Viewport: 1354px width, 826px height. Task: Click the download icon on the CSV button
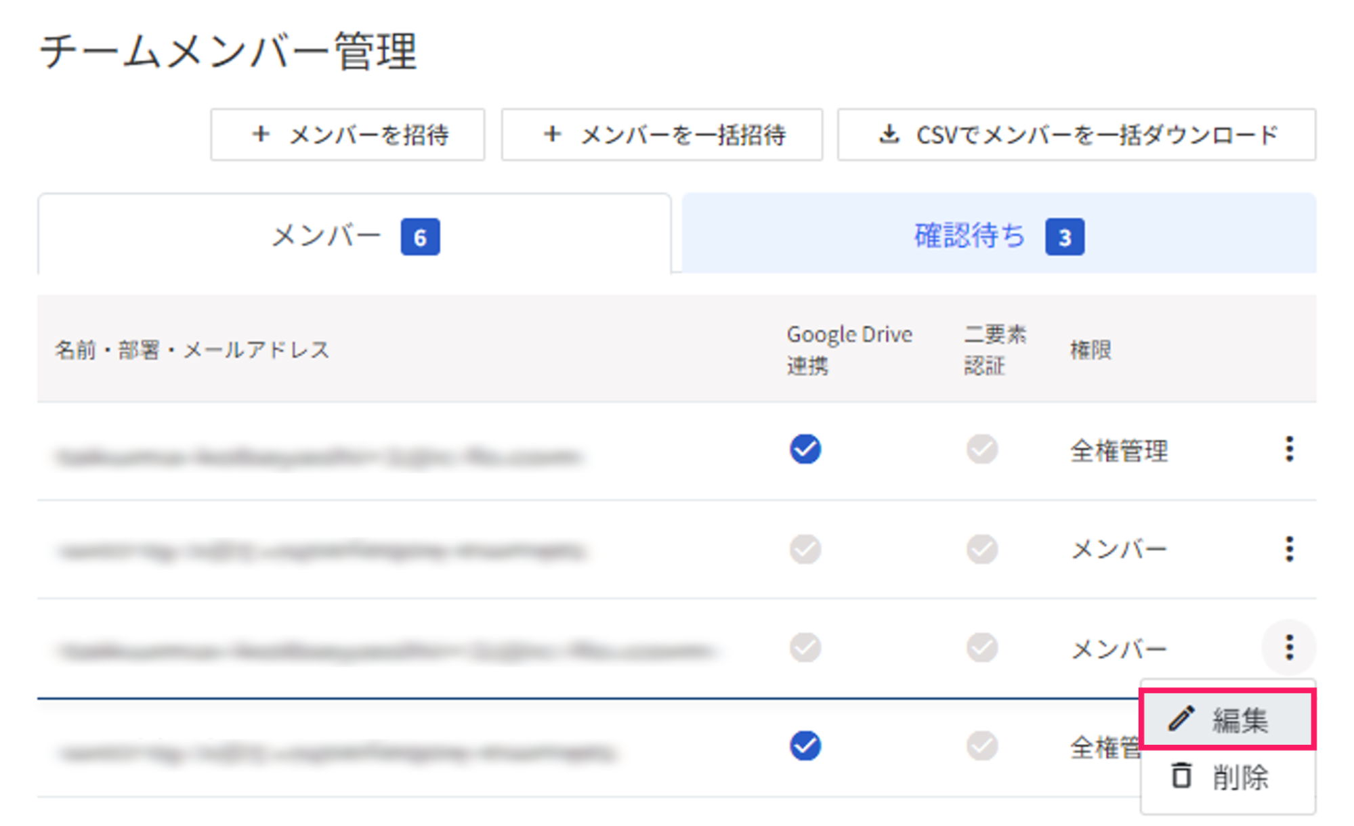coord(889,134)
